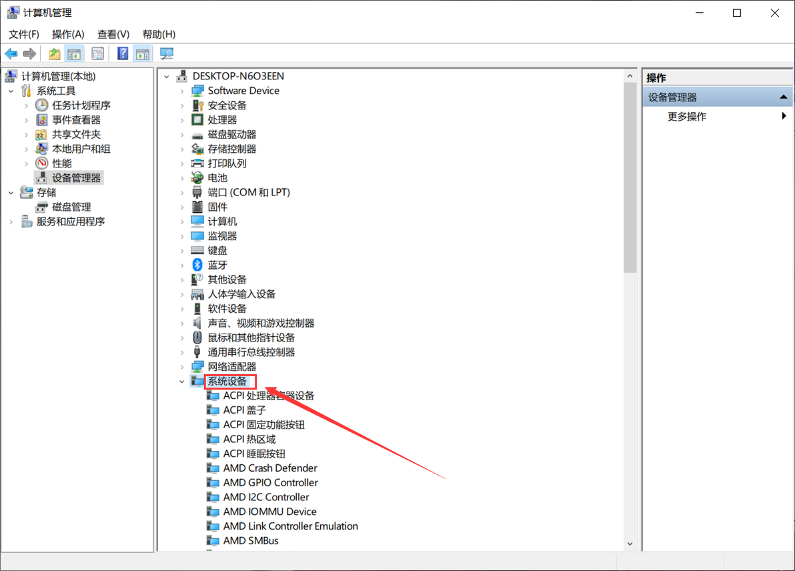Select the 其他设备 category

click(227, 279)
